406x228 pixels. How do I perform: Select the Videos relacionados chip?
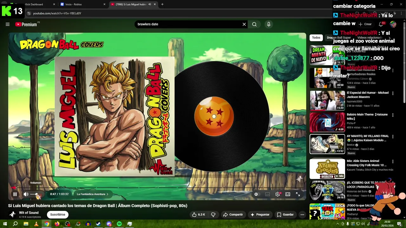point(370,38)
